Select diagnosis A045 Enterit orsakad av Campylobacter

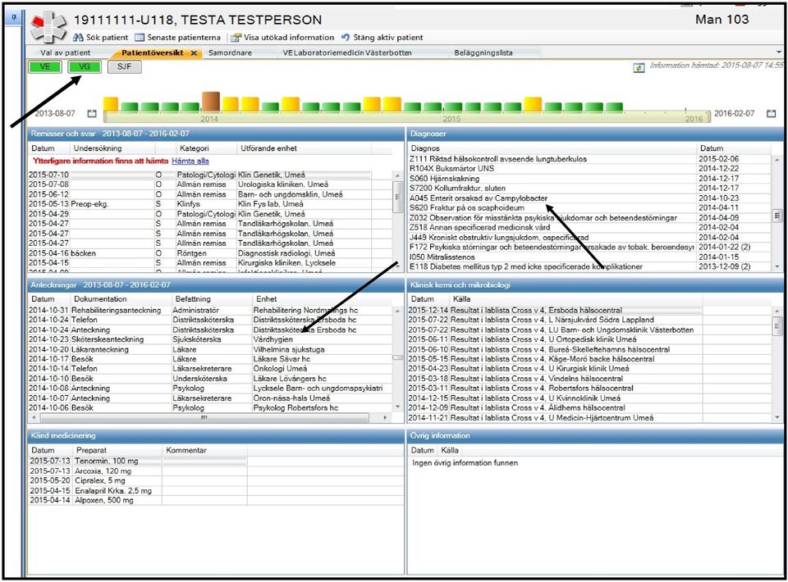tap(590, 198)
